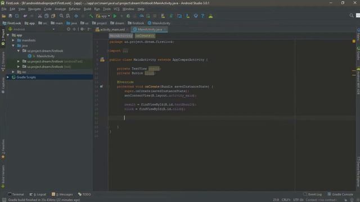Click the Help question mark icon
The width and height of the screenshot is (360, 202).
pyautogui.click(x=202, y=16)
